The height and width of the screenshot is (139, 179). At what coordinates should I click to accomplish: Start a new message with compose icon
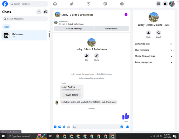pos(45,12)
